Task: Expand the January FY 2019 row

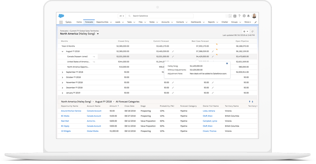Action: coord(62,93)
